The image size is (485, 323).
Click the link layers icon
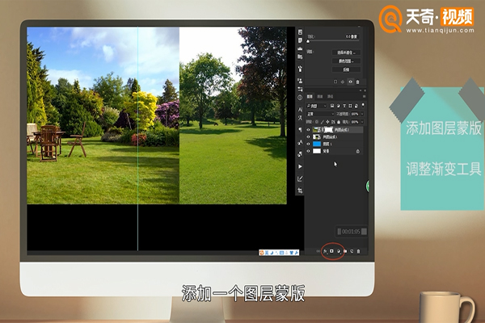316,251
